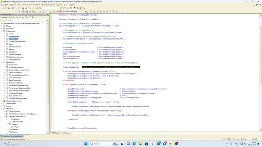Clear the configuration tree search box
Image resolution: width=262 pixels, height=147 pixels.
47,20
